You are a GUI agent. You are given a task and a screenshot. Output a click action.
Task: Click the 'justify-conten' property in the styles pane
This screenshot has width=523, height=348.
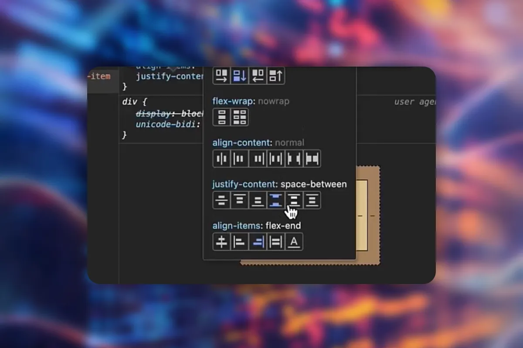[x=170, y=77]
